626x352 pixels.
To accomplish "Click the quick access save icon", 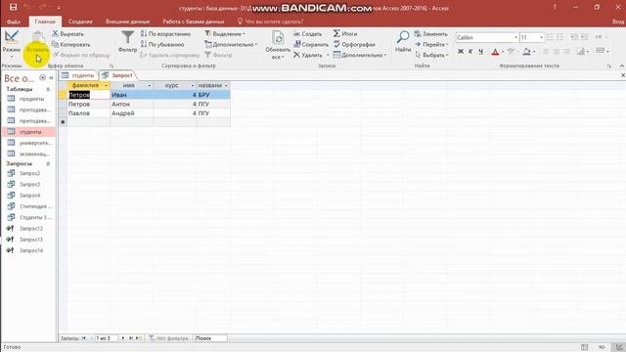I will [x=13, y=7].
